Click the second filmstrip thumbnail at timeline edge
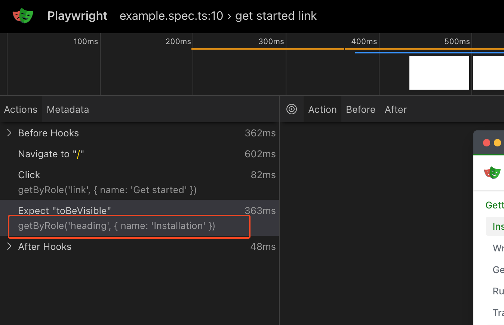 coord(488,73)
